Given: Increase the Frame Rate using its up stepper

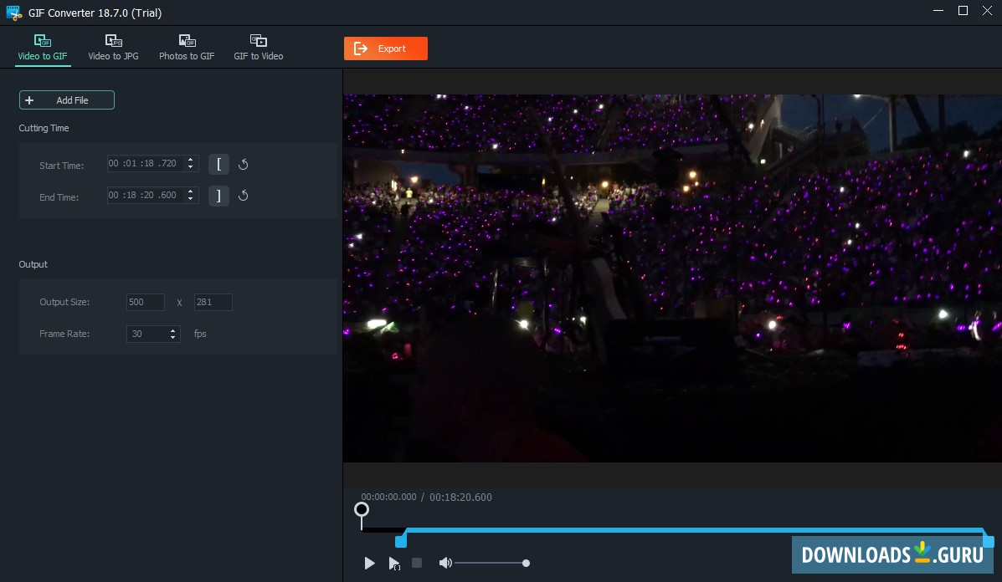Looking at the screenshot, I should [x=173, y=329].
